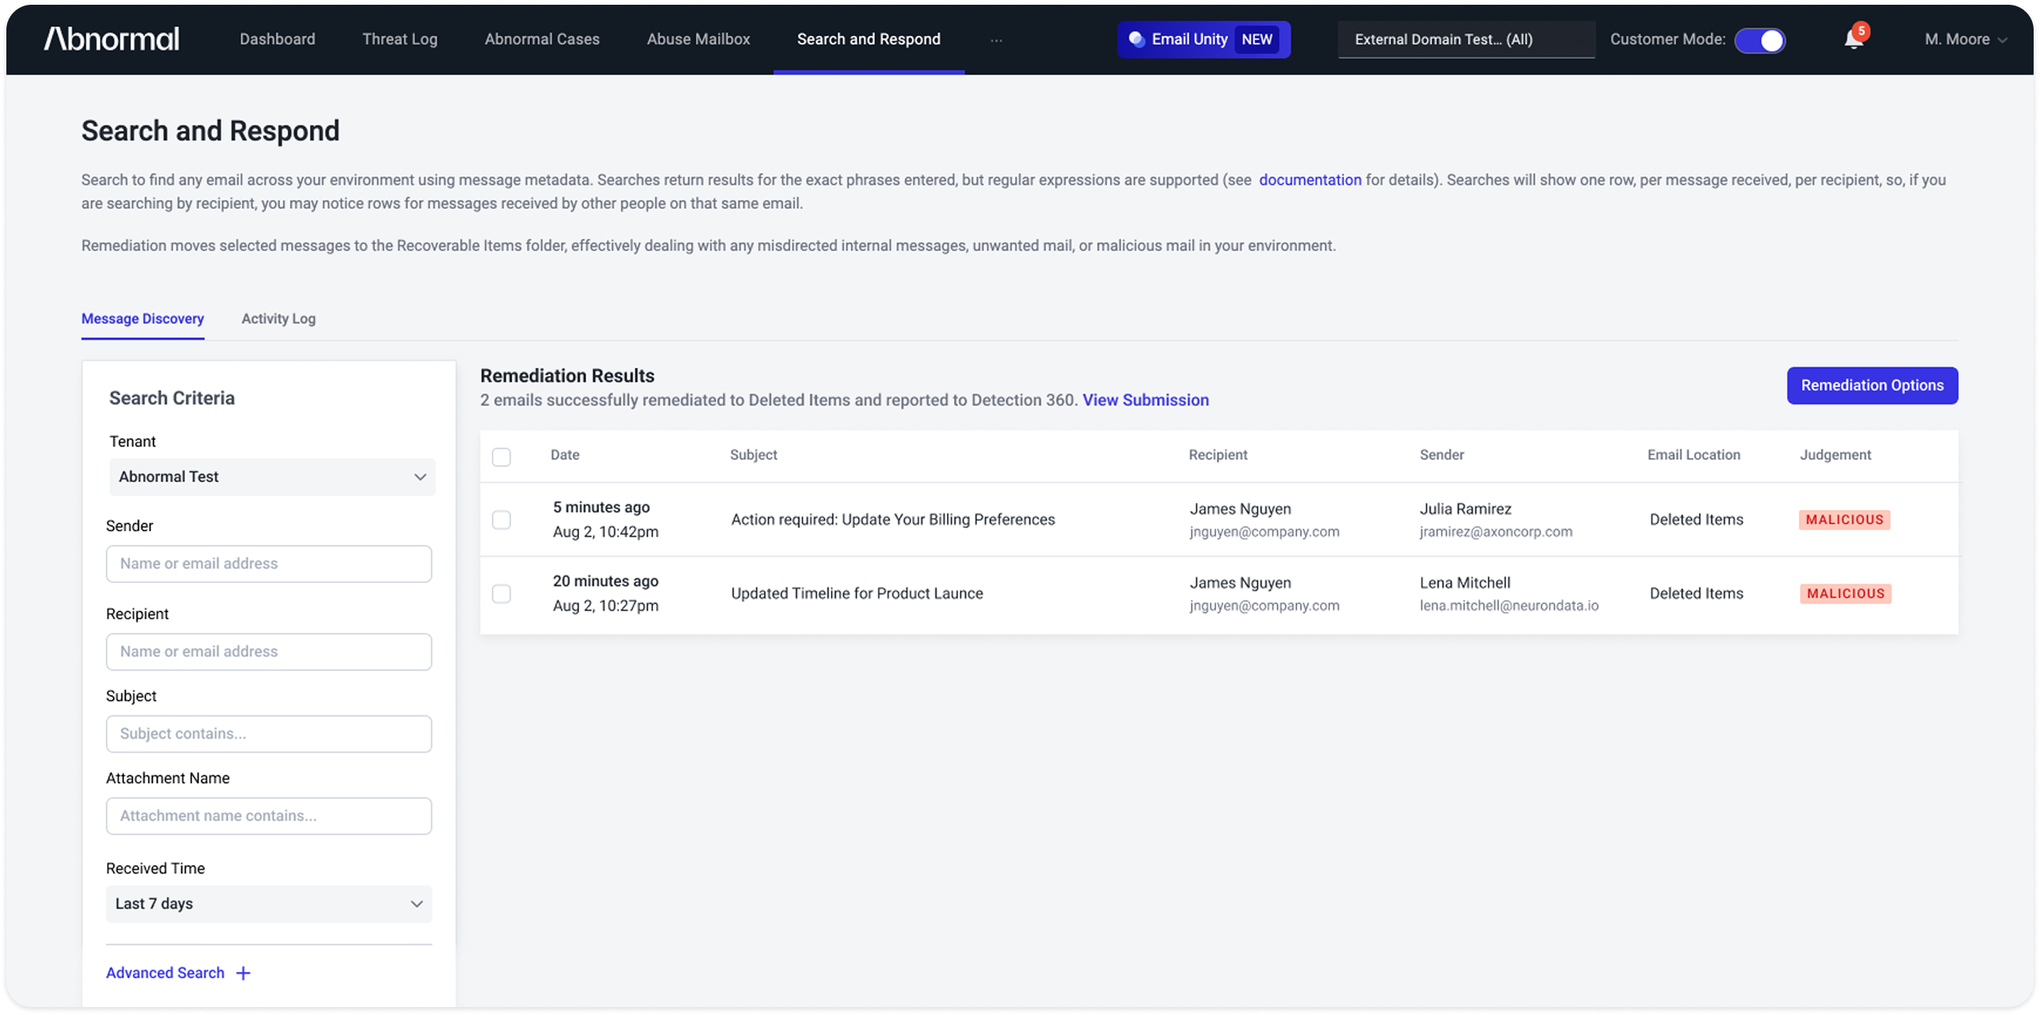Open the Abuse Mailbox section

(698, 39)
